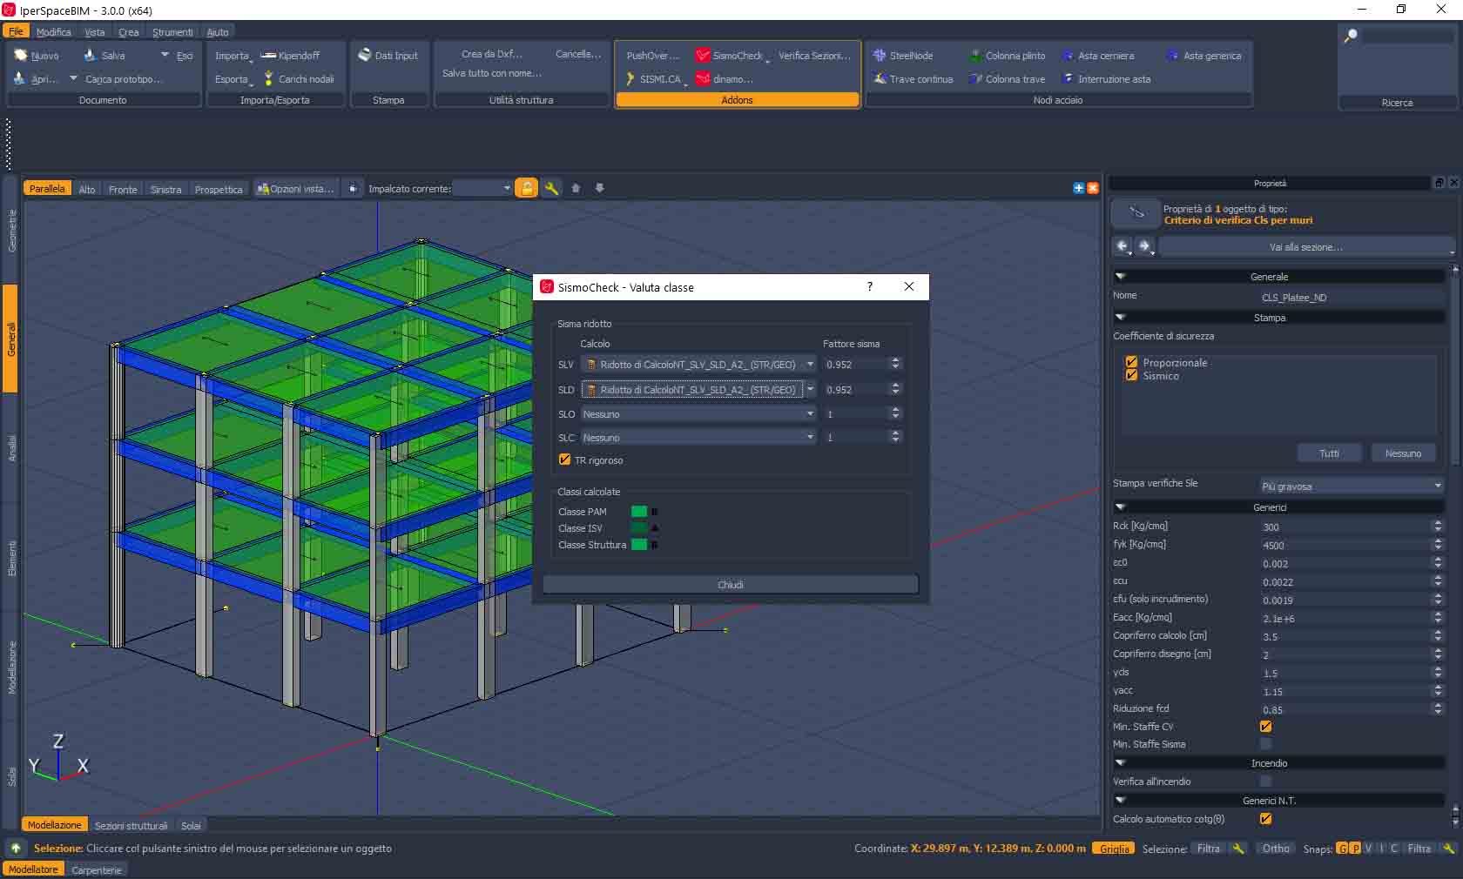Open the SLD calcolo dropdown

[x=698, y=389]
